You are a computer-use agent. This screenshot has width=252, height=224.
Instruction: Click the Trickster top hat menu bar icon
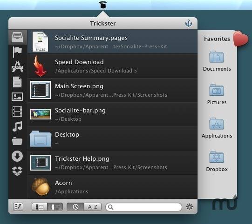[103, 5]
